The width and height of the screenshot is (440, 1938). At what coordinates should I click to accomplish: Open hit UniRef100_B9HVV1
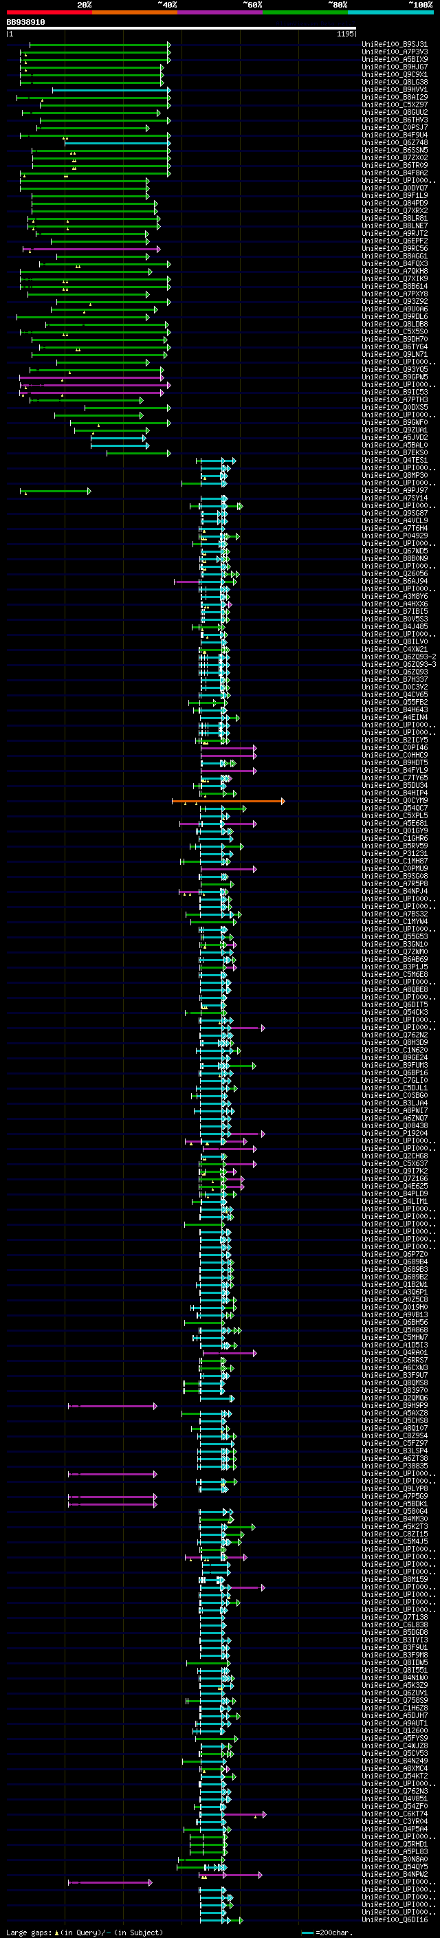[x=395, y=89]
